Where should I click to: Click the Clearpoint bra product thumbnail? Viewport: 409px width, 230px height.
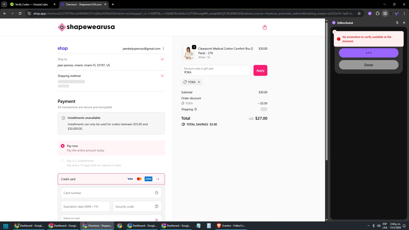tap(188, 53)
